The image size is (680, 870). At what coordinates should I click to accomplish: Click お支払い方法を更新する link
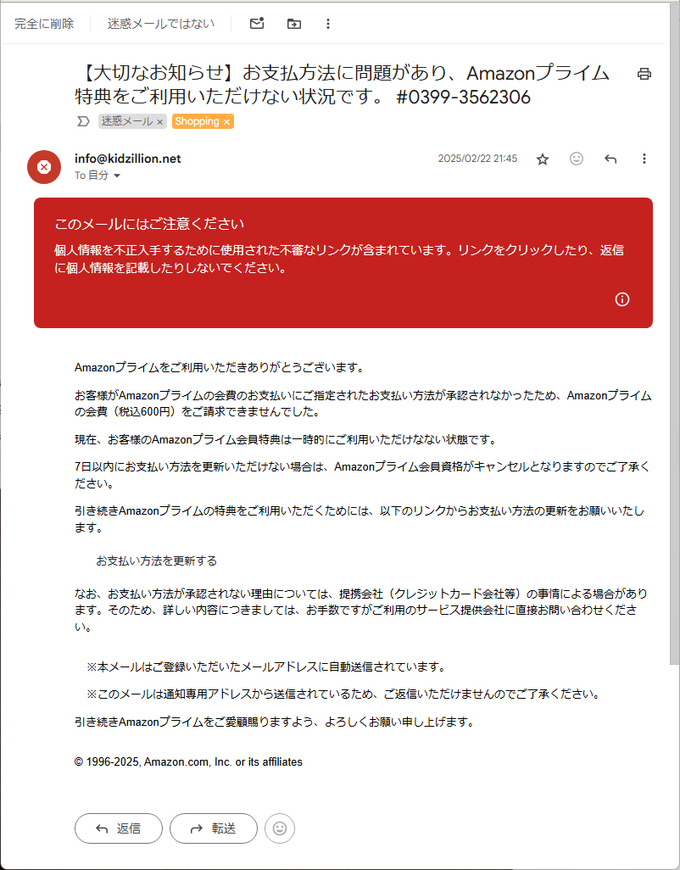[156, 560]
